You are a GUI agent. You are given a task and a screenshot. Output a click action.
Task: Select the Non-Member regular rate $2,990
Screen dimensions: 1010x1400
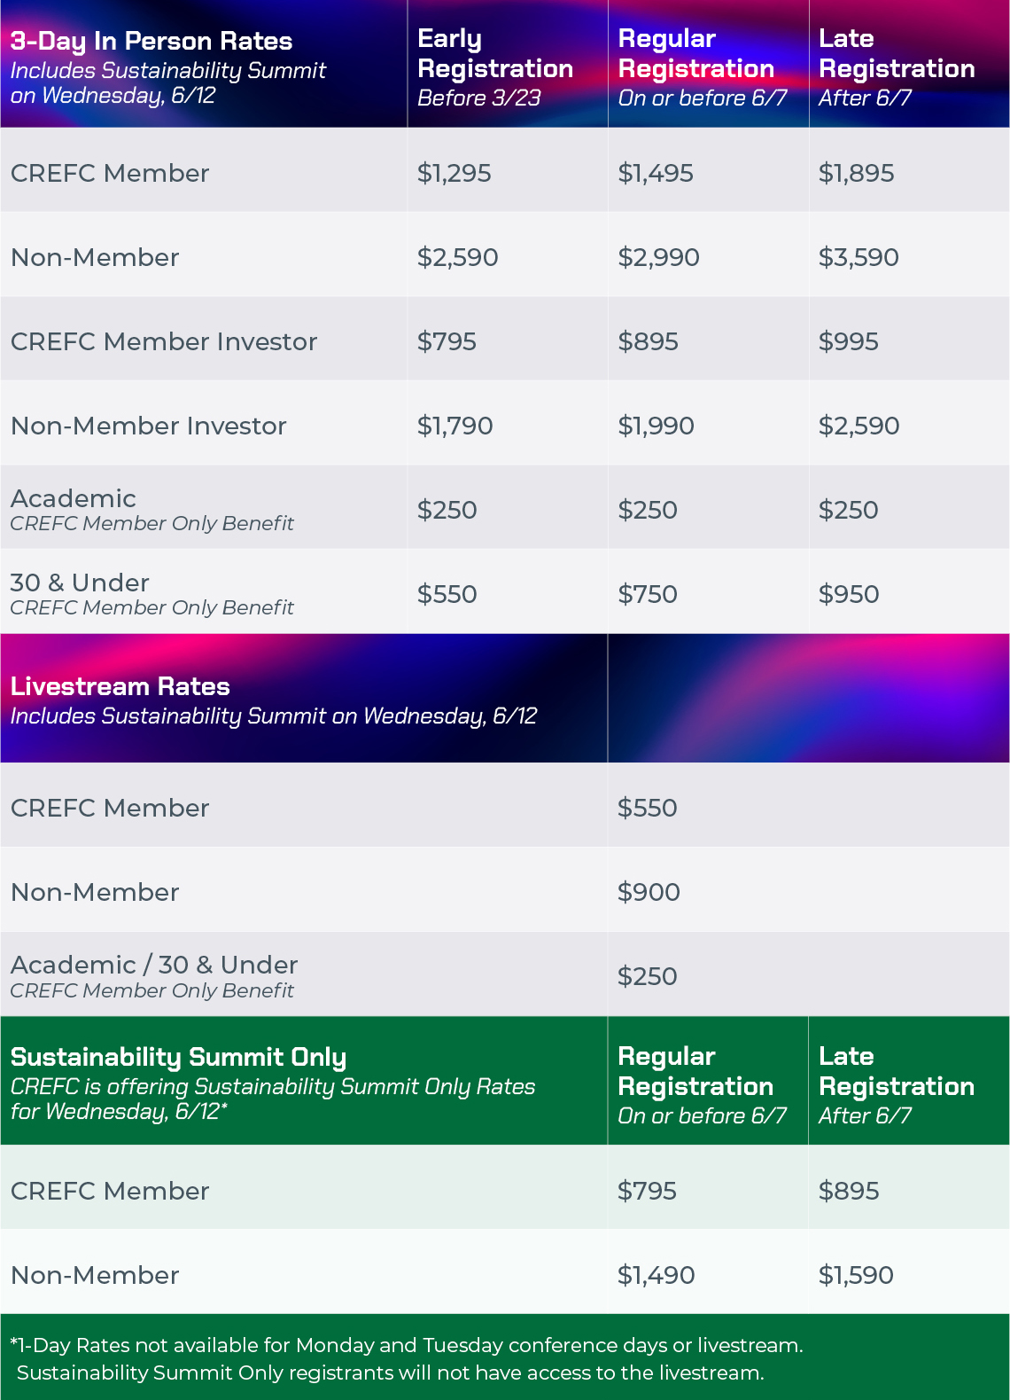(658, 257)
